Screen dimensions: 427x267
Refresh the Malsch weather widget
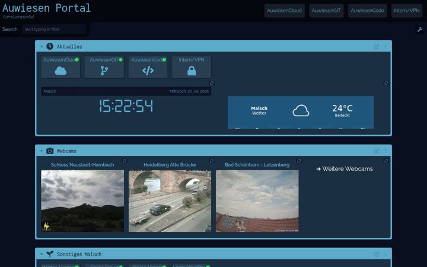click(x=386, y=83)
